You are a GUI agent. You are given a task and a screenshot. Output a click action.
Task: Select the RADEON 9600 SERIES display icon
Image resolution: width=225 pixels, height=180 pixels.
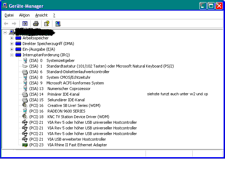25,111
